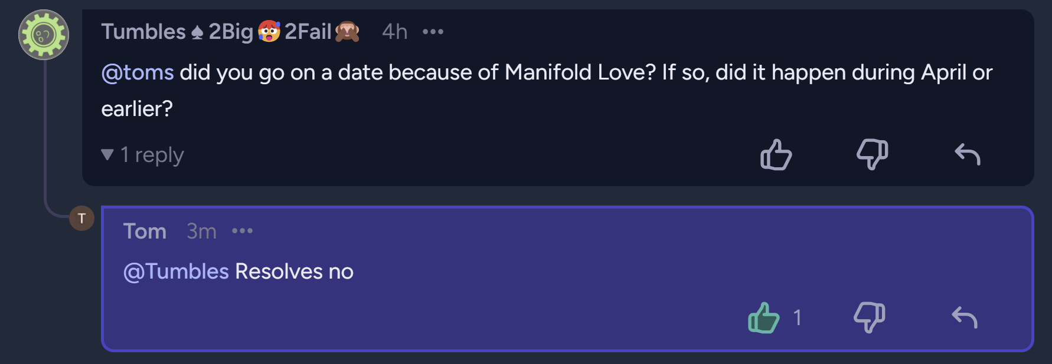Open Tom's T profile avatar
Viewport: 1052px width, 364px height.
click(x=81, y=219)
